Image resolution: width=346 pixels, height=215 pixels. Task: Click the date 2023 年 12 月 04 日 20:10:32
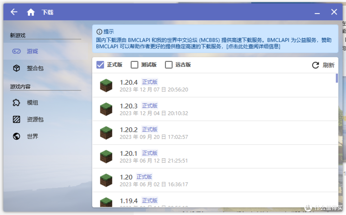click(154, 113)
